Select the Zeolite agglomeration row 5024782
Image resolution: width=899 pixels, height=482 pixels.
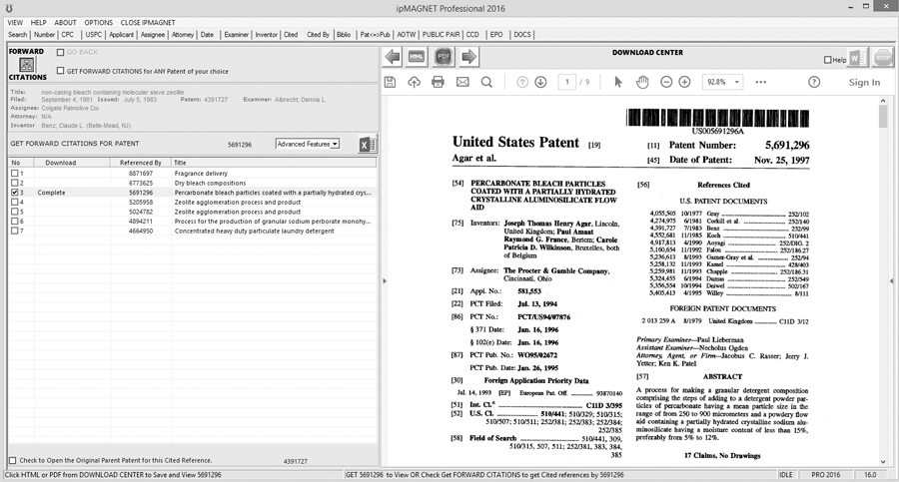(193, 212)
